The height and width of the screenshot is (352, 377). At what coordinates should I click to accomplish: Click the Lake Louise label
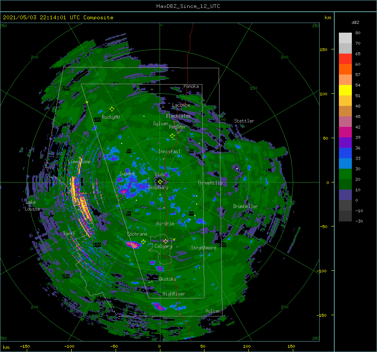click(x=32, y=206)
